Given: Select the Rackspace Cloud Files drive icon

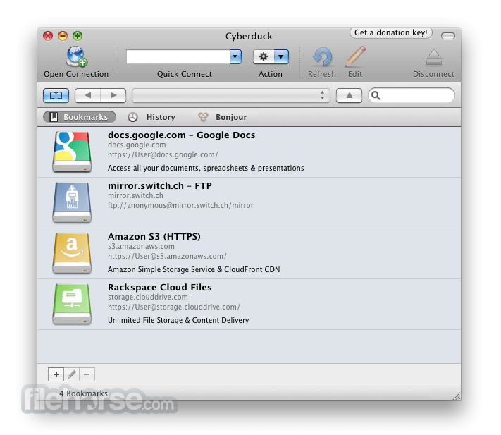Looking at the screenshot, I should point(72,304).
